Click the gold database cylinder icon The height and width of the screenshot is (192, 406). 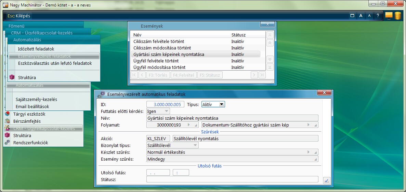pos(397,15)
